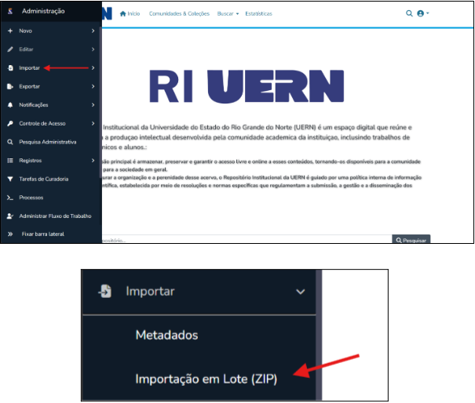Click the terminal icon for Processos

click(10, 198)
